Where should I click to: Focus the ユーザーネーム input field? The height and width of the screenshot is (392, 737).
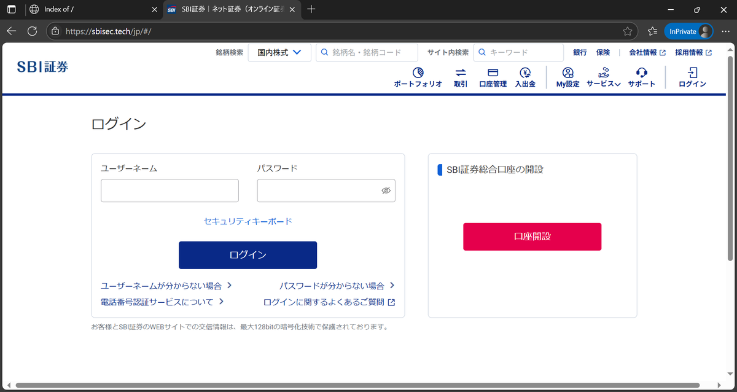pos(170,190)
